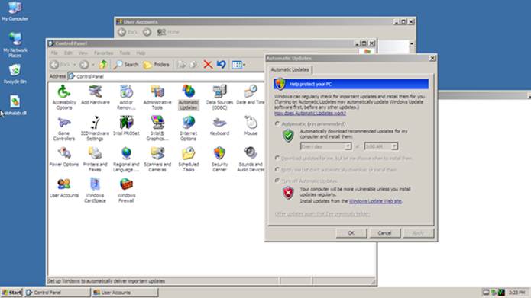Open Scheduled Tasks icon
The width and height of the screenshot is (531, 298).
tap(188, 159)
